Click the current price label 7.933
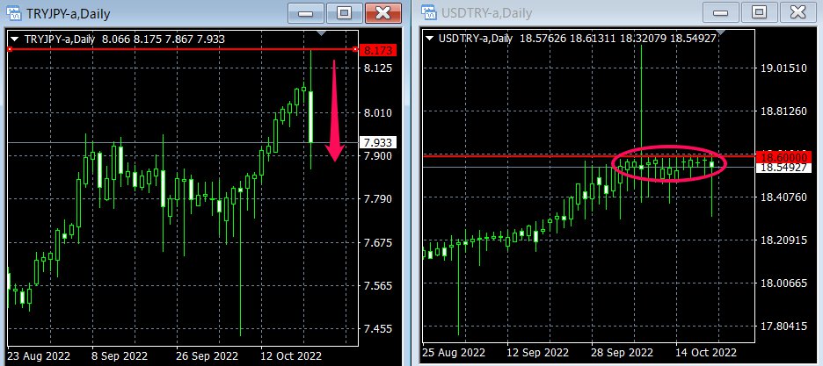This screenshot has width=823, height=366. (378, 142)
